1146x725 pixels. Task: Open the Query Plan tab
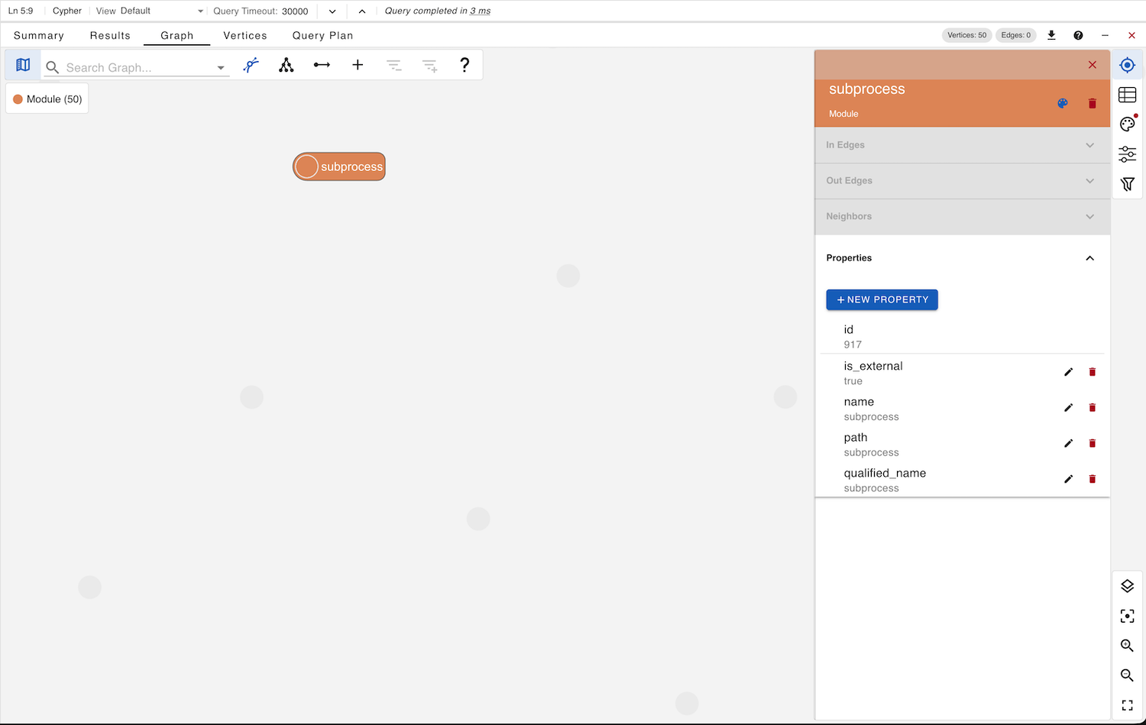pos(322,36)
